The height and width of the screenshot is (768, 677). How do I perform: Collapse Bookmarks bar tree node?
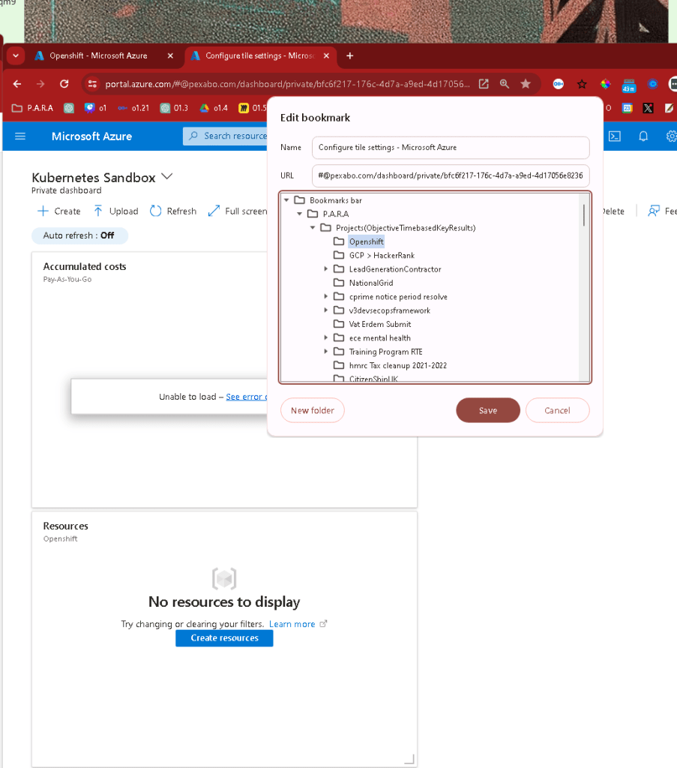click(x=286, y=200)
